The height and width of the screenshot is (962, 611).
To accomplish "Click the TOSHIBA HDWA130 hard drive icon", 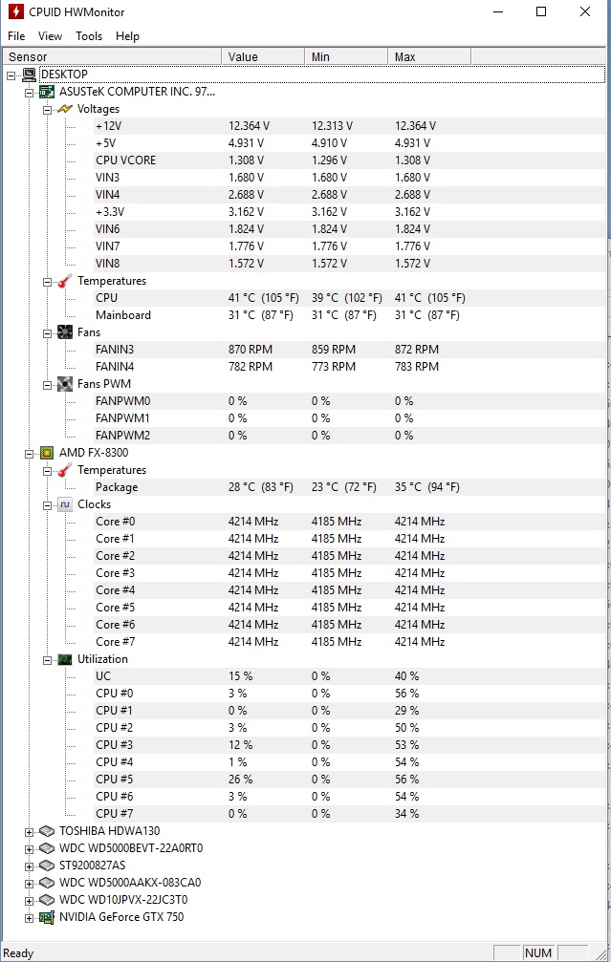I will (46, 831).
